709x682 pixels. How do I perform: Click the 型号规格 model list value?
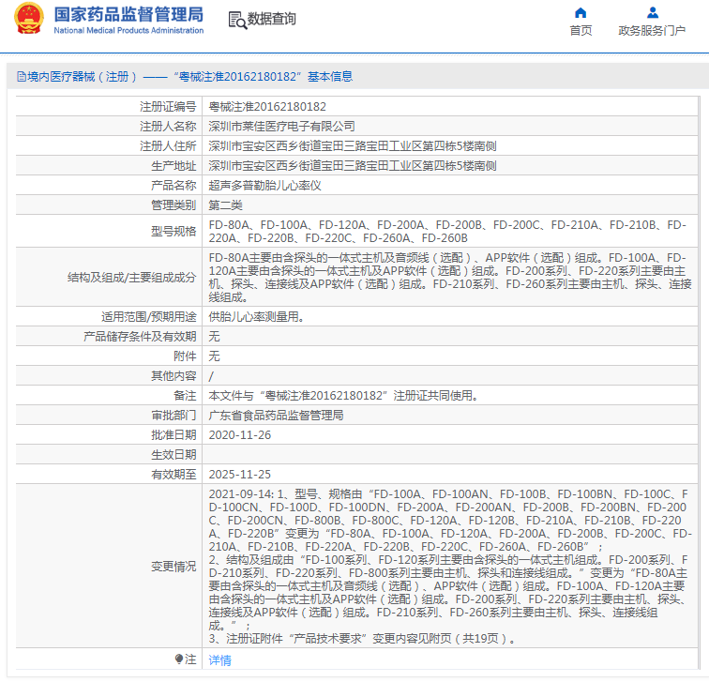coord(447,231)
